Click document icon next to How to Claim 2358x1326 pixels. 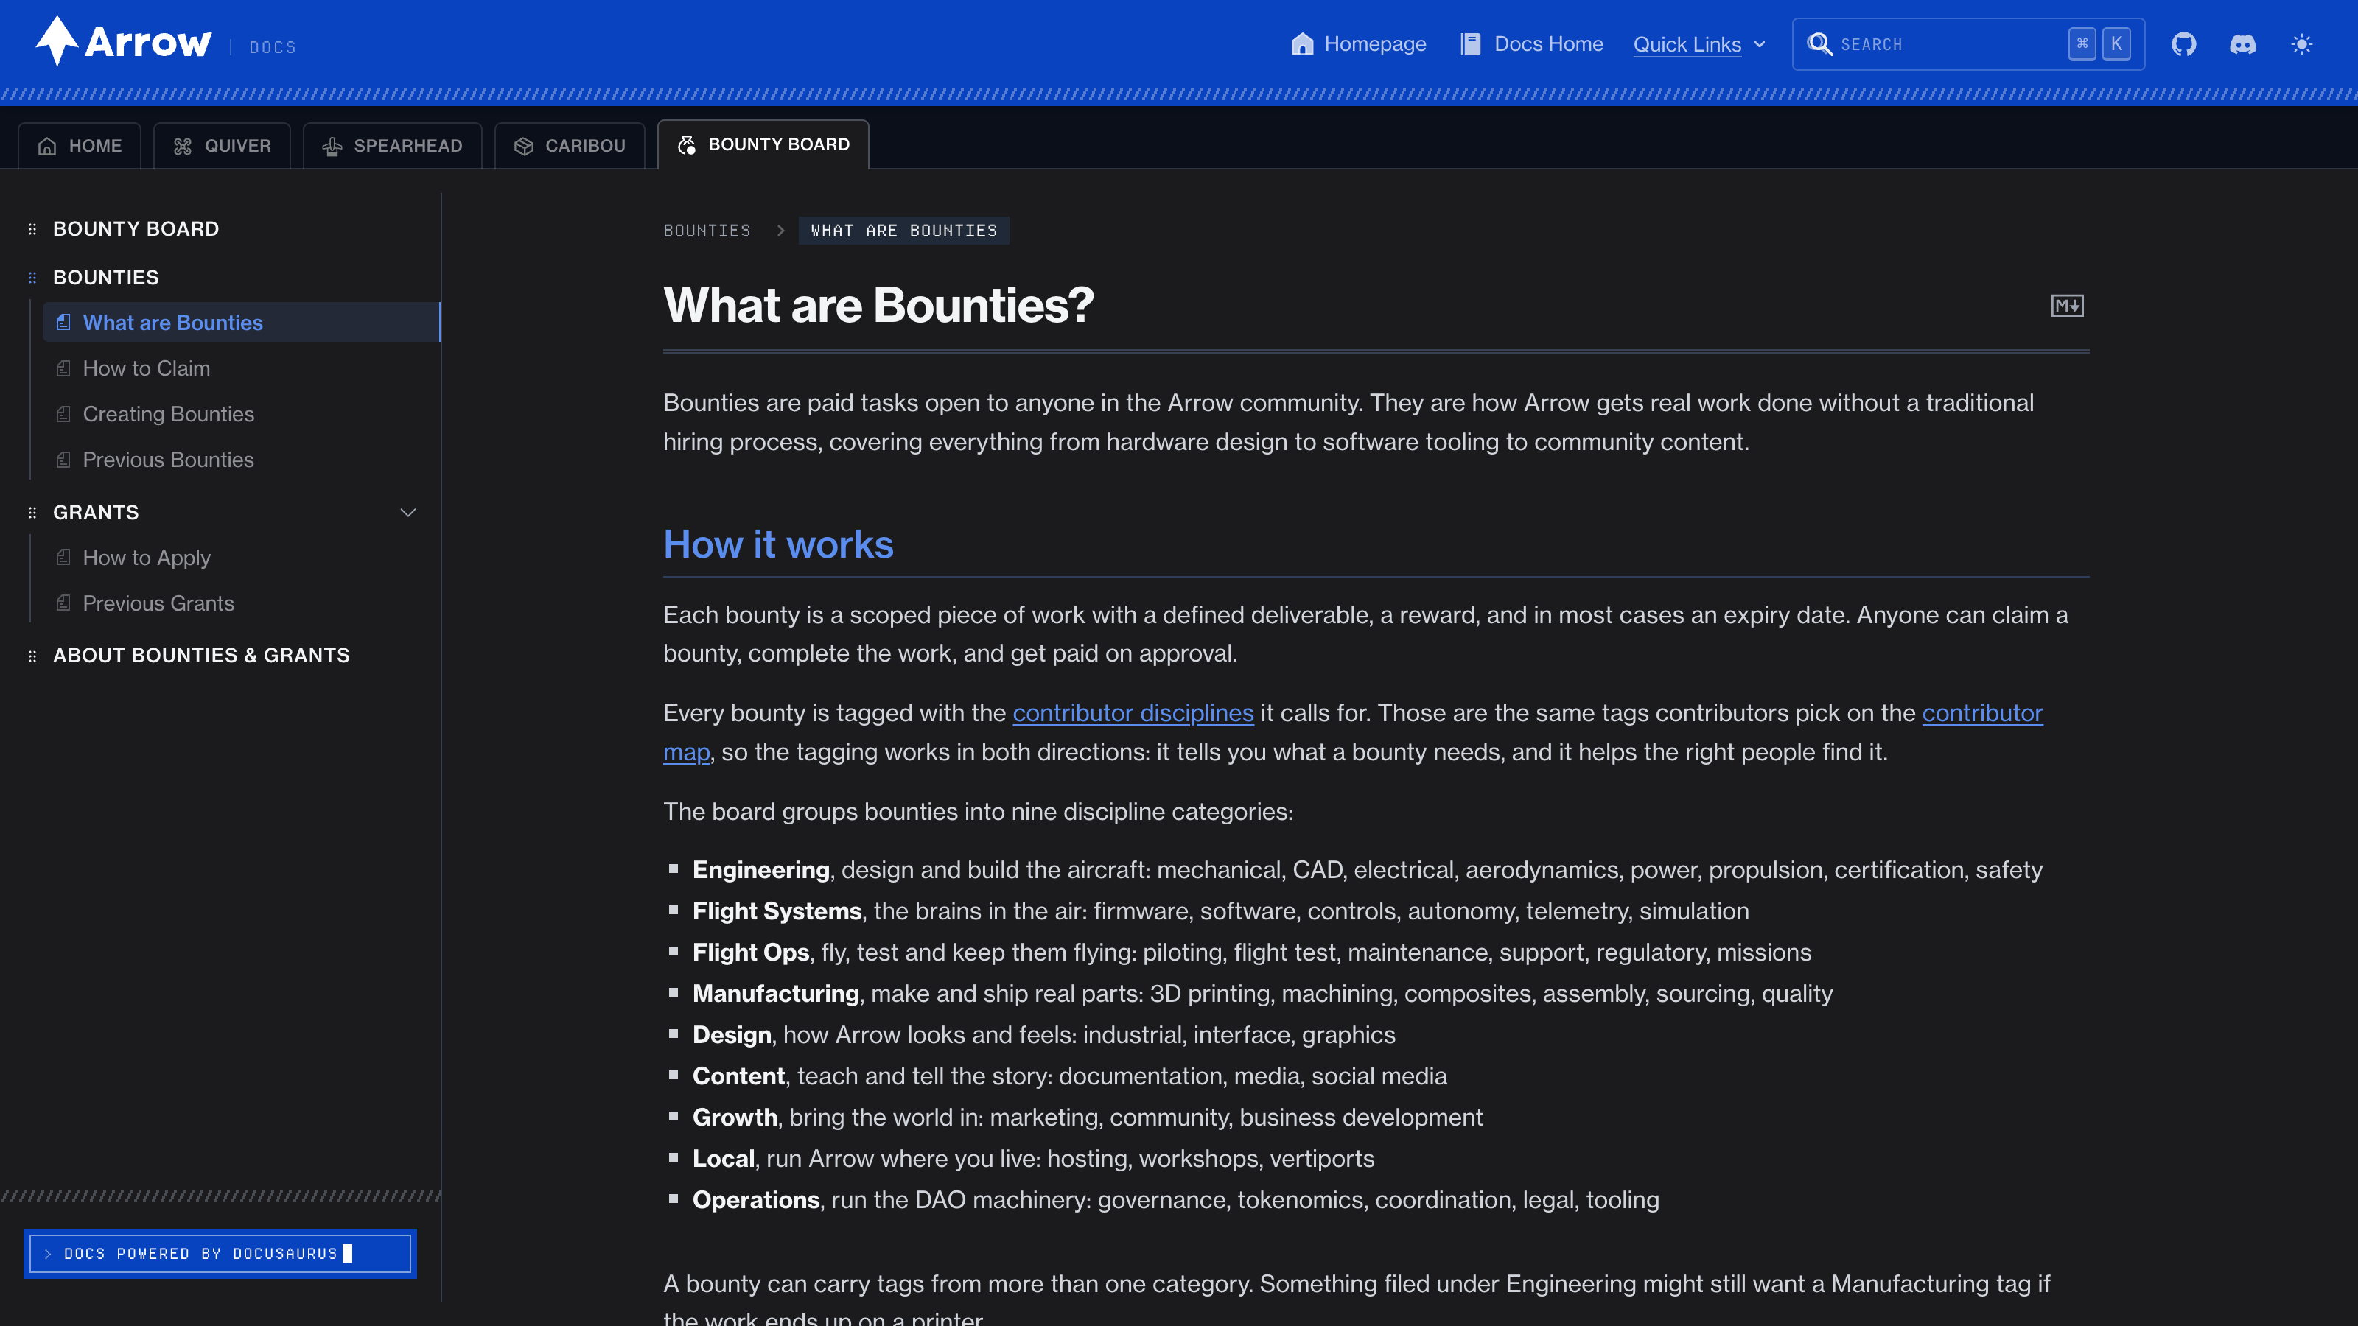[63, 368]
